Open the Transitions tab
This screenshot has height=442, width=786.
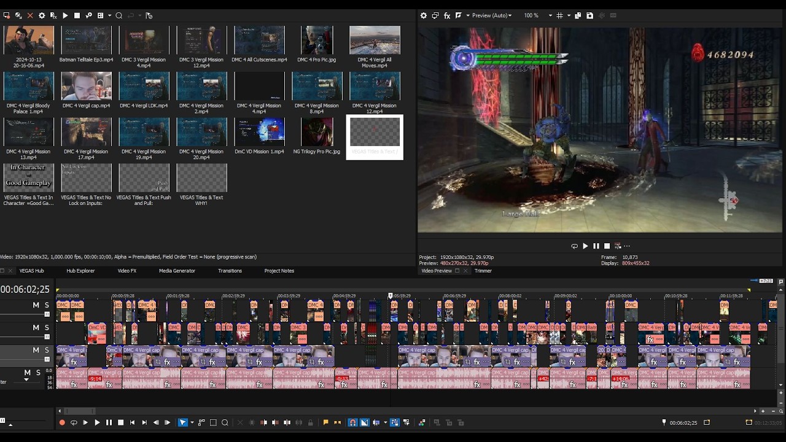click(230, 271)
